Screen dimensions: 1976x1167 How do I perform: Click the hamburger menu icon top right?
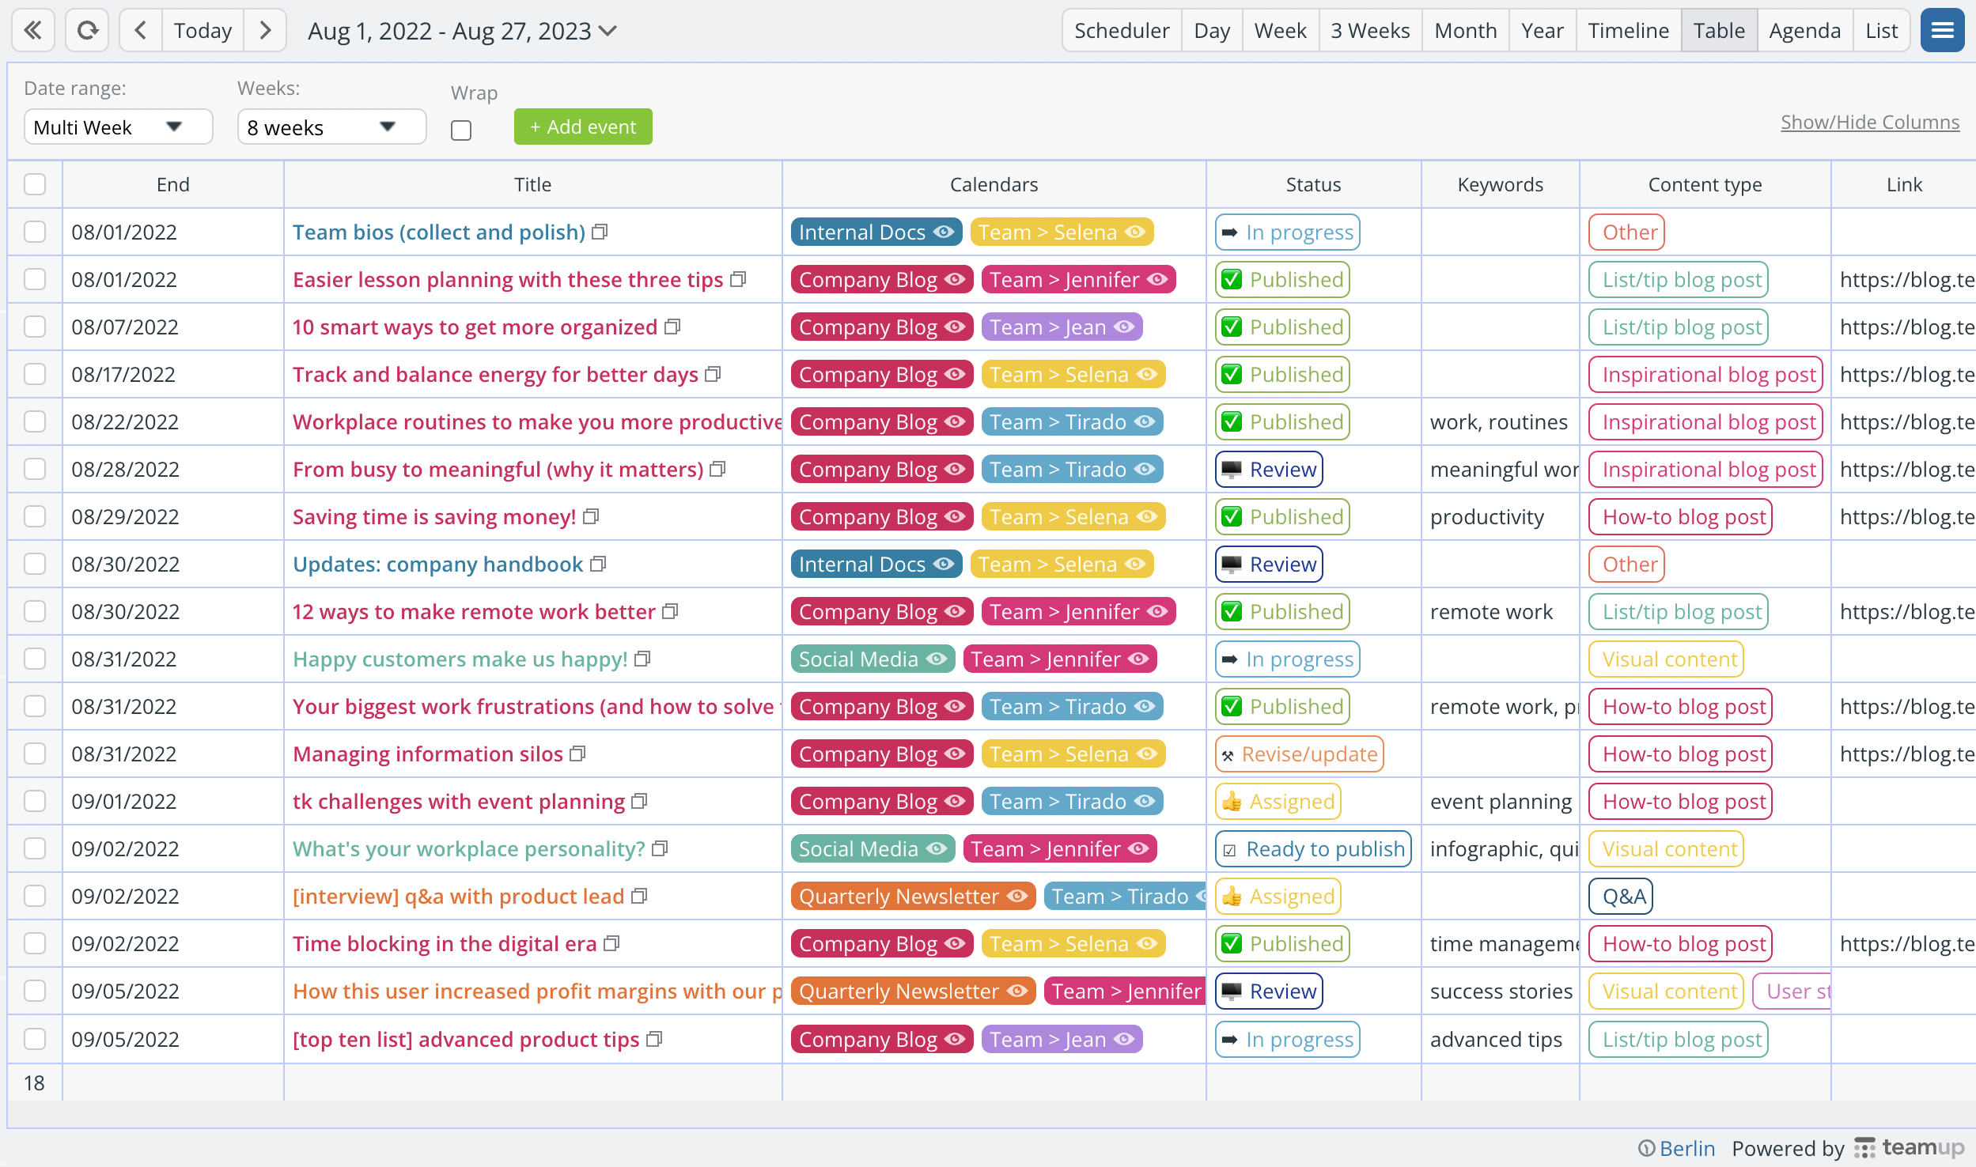(x=1943, y=31)
